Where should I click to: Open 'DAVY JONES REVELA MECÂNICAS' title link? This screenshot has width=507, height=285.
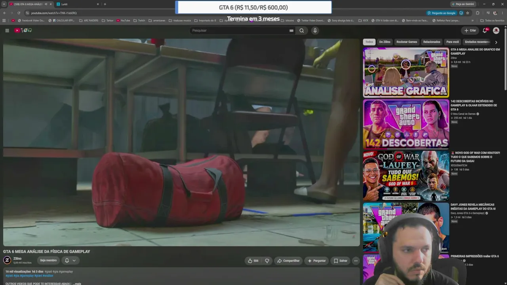473,207
